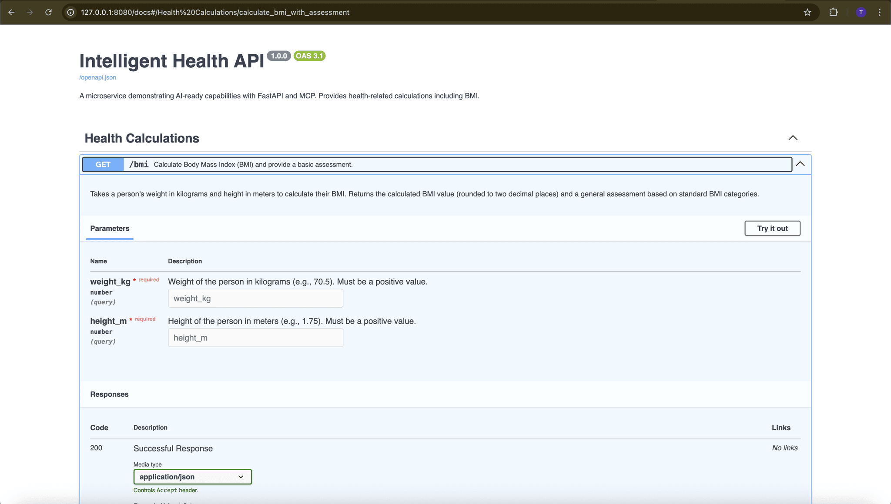Click the height_m input field

255,338
